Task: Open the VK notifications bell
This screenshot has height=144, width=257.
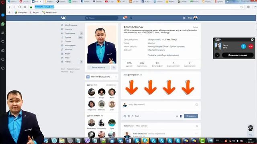Action: point(125,18)
